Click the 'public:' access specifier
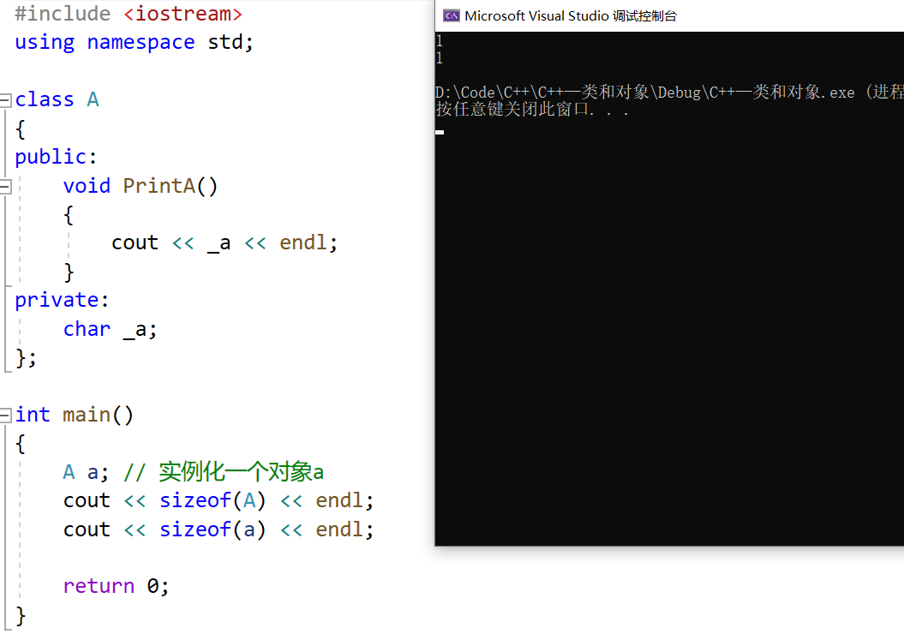Screen dimensions: 904x640 56,157
